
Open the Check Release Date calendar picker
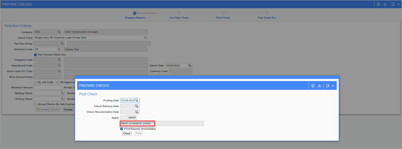137,106
